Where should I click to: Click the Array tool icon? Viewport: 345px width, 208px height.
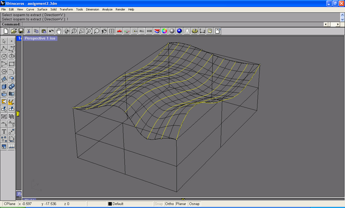pyautogui.click(x=4, y=139)
